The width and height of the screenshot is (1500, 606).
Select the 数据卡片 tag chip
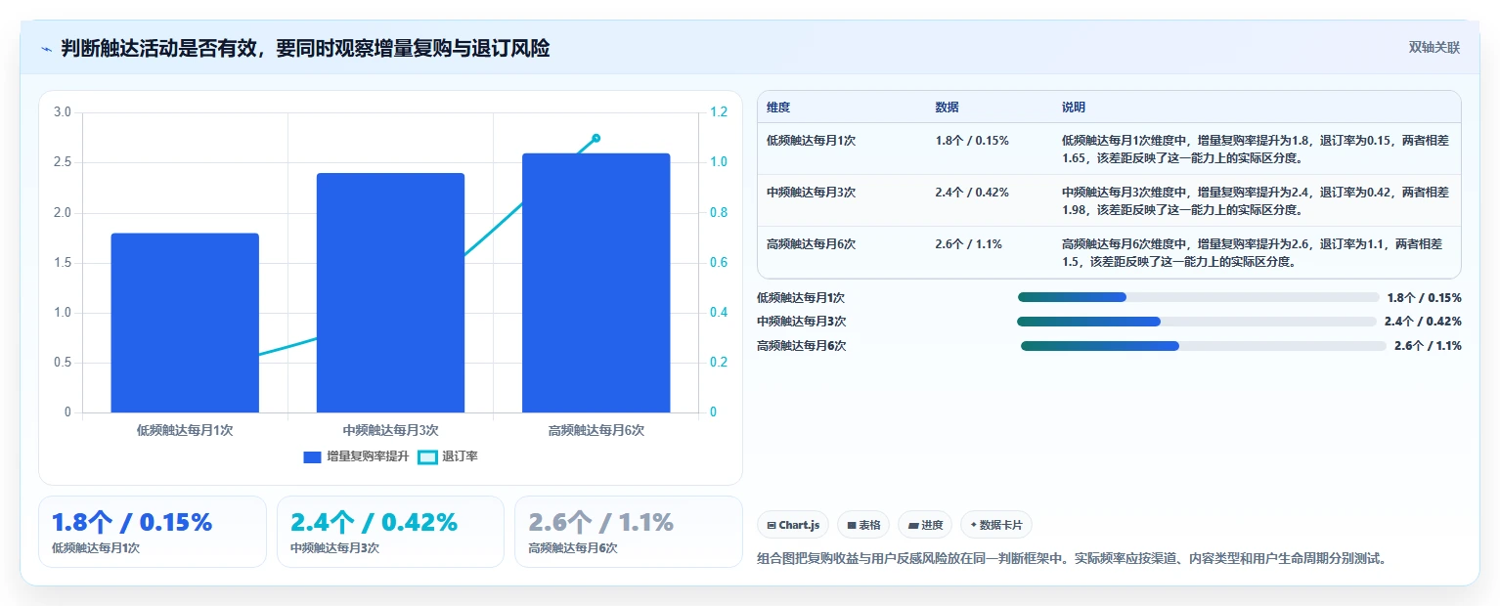[996, 525]
